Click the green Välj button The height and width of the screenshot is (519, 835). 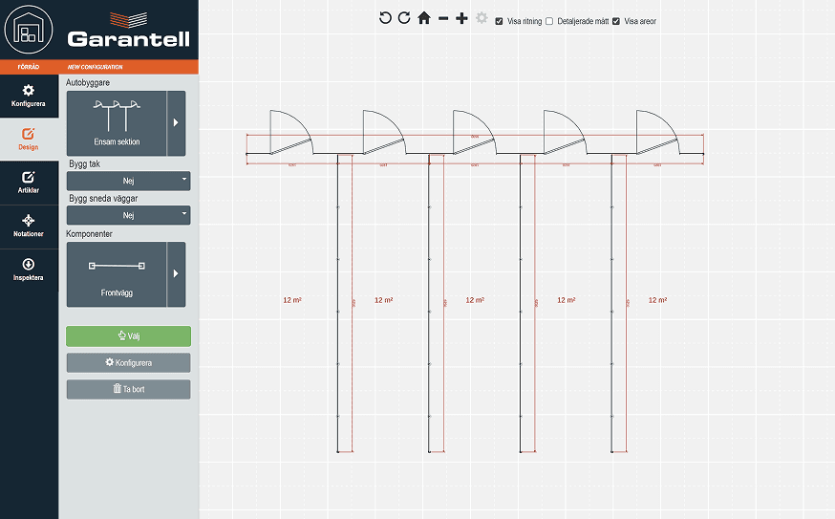pos(128,336)
